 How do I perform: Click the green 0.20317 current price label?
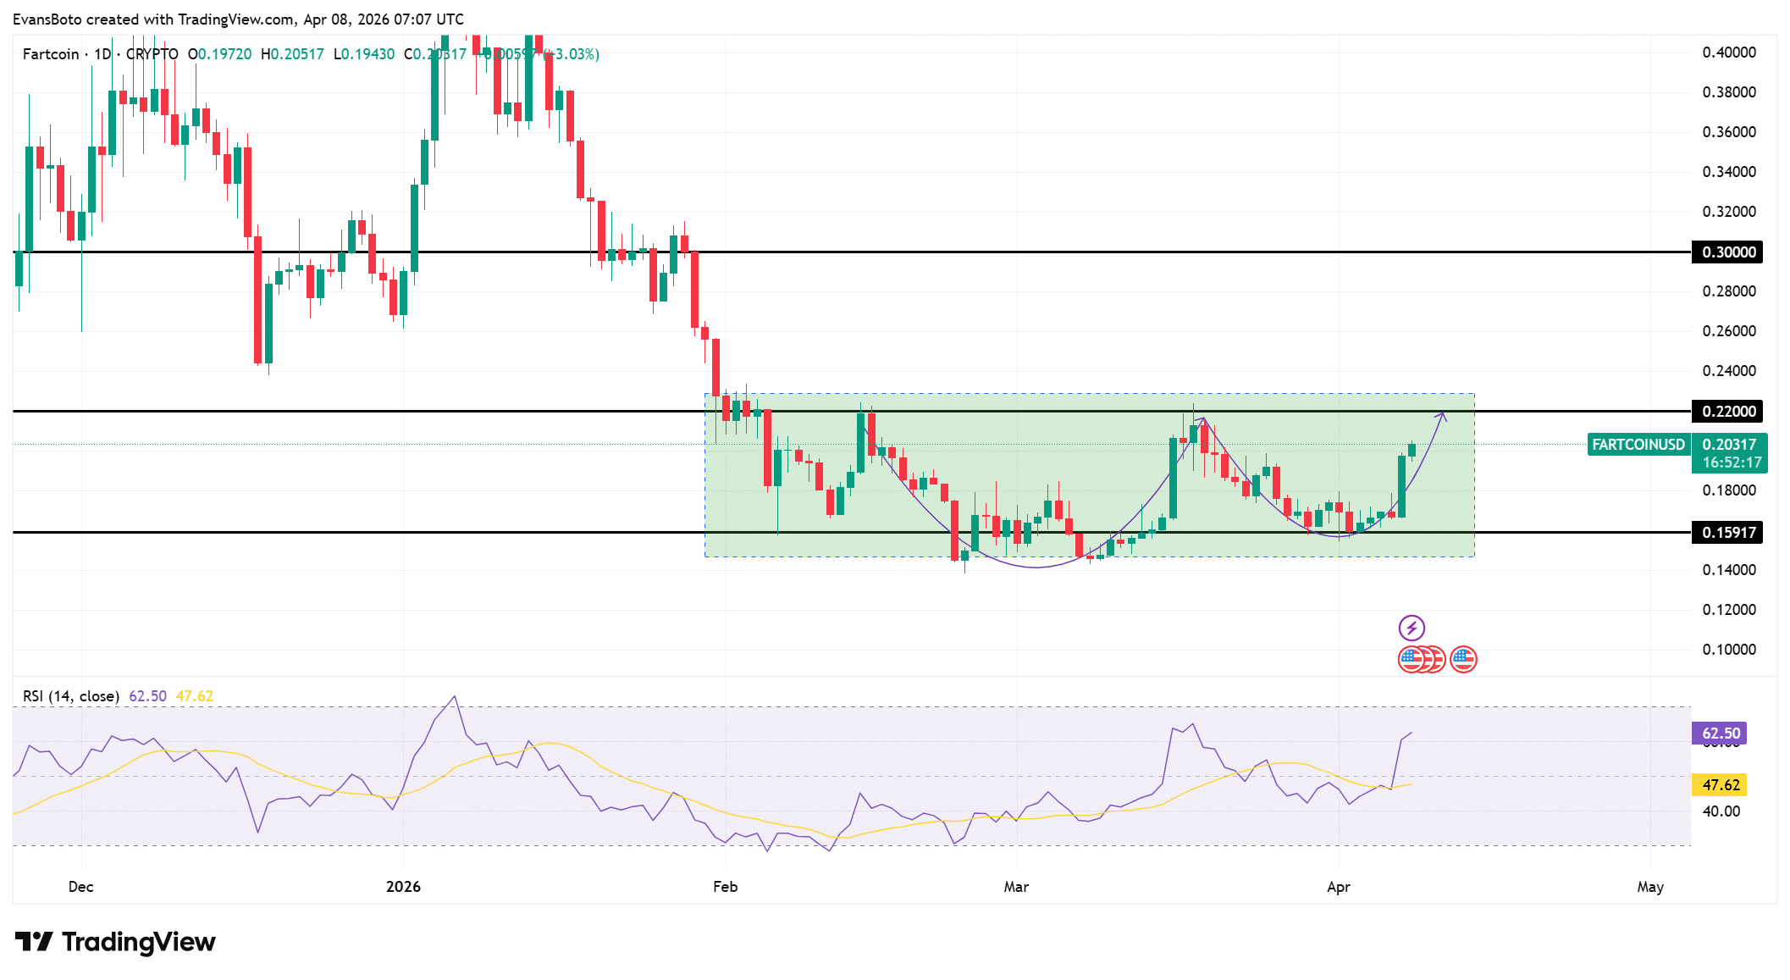(x=1729, y=444)
